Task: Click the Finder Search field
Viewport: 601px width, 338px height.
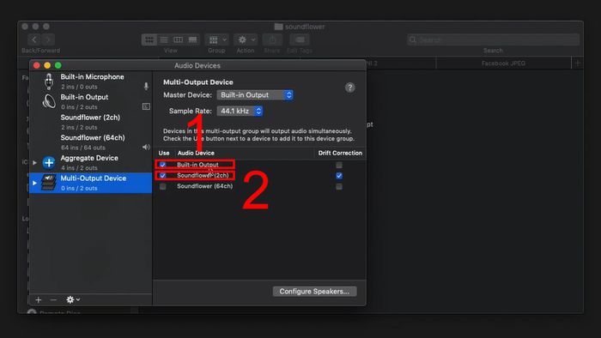Action: (x=494, y=39)
